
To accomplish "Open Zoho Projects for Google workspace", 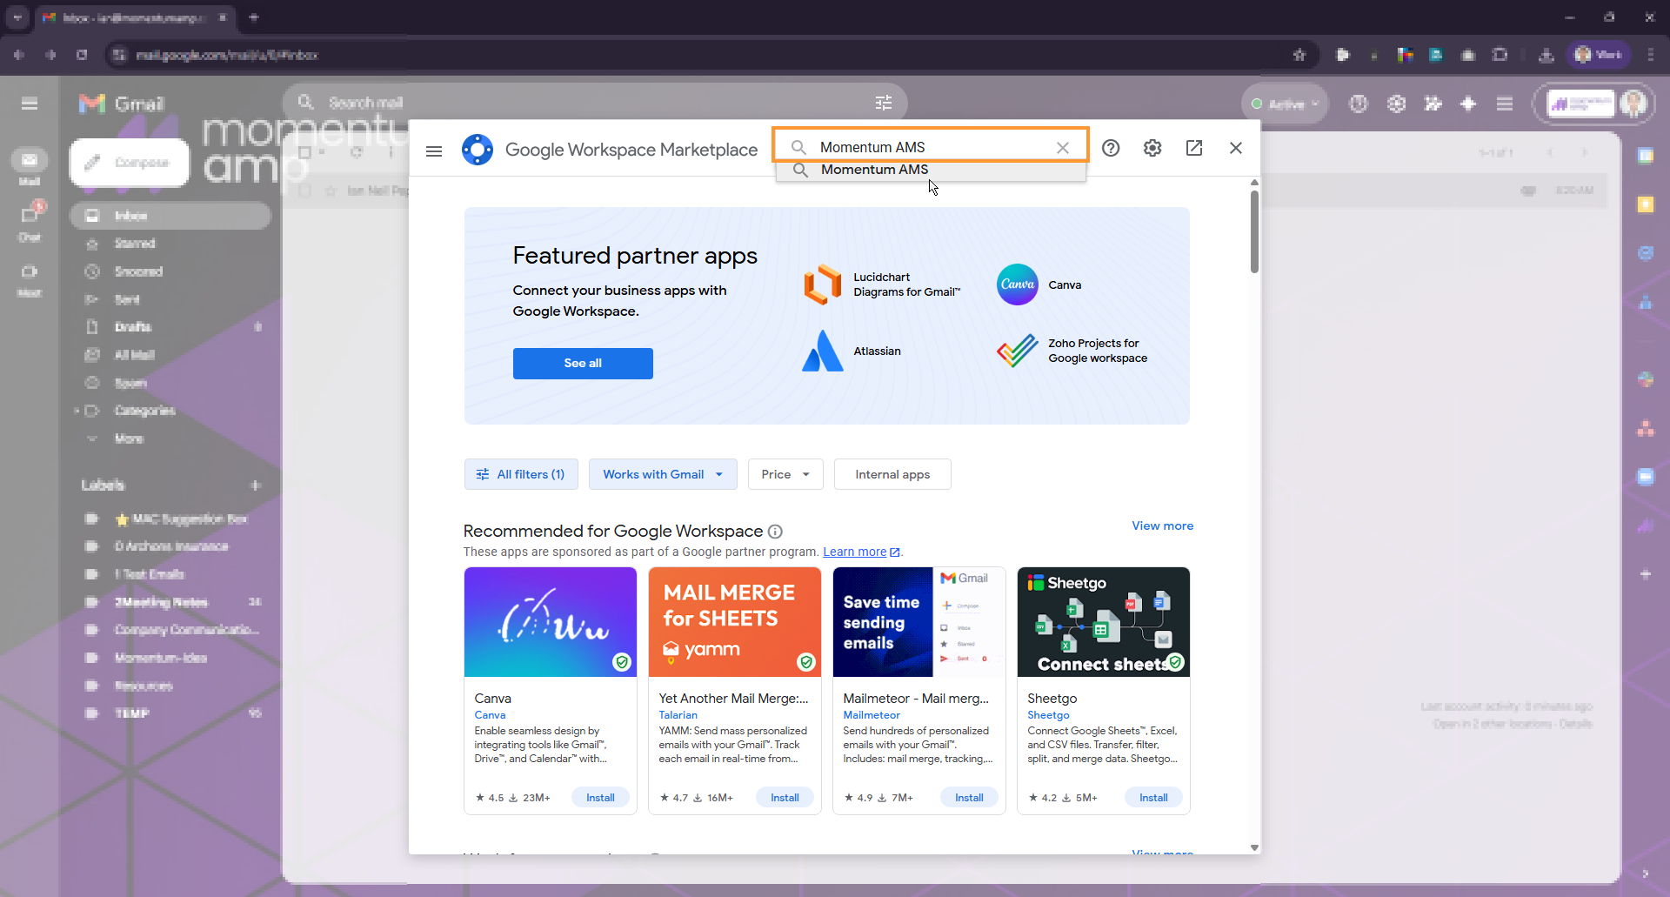I will point(1072,351).
